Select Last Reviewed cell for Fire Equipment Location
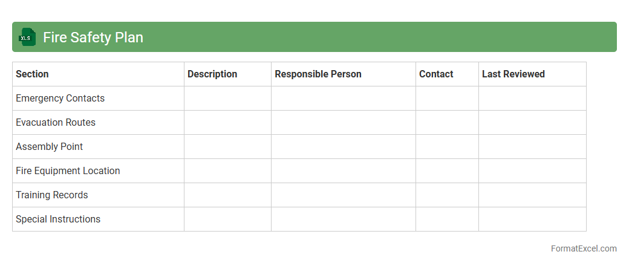The width and height of the screenshot is (629, 266). 532,171
